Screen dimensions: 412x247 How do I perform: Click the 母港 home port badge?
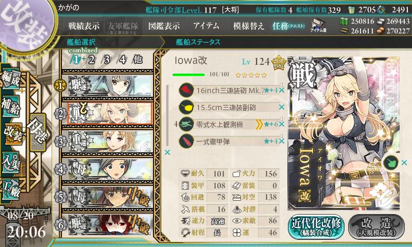38,133
